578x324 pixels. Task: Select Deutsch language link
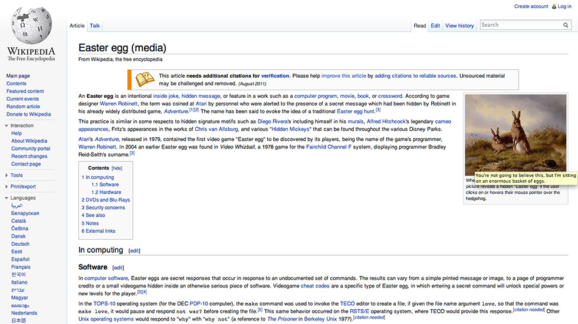click(20, 244)
